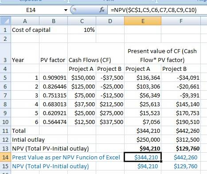Click the Name Box showing E14
Image resolution: width=207 pixels, height=174 pixels.
[31, 10]
